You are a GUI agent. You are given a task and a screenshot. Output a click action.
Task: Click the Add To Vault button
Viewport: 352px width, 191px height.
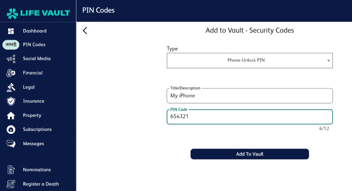tap(250, 154)
